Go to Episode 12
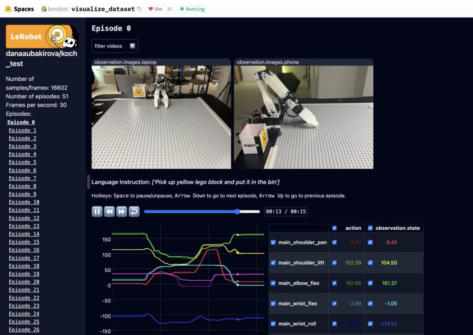 (24, 218)
